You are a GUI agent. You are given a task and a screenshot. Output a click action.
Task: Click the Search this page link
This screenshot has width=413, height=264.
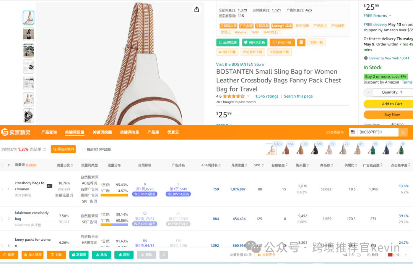(x=298, y=96)
